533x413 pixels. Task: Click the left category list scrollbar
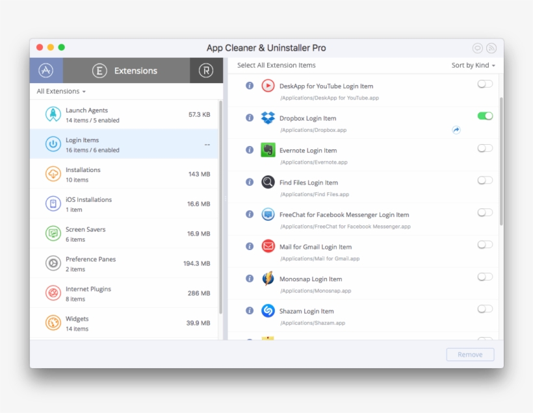(220, 207)
